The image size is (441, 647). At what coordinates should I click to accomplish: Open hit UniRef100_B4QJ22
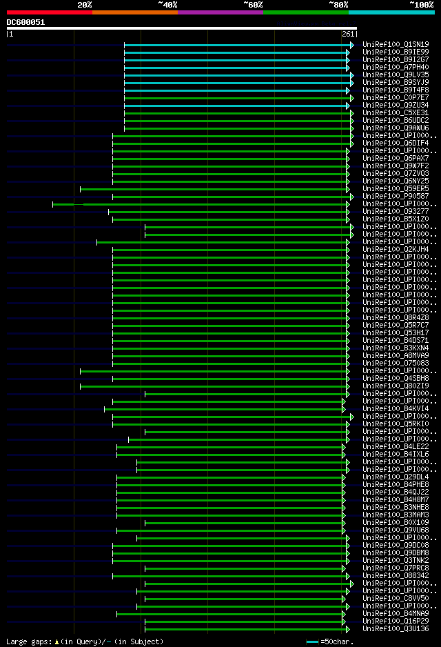click(x=396, y=492)
